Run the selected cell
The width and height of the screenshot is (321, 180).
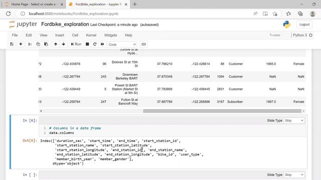[76, 44]
